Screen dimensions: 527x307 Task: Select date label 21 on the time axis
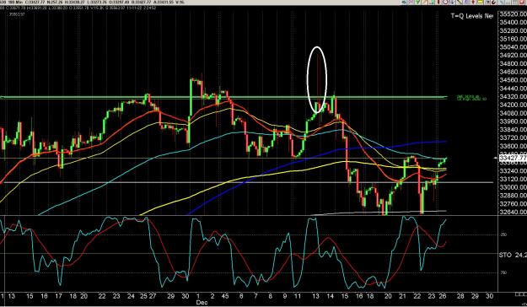403,296
